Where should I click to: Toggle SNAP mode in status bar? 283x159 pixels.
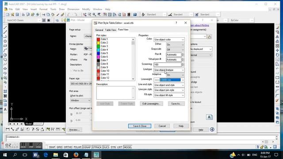click(52, 147)
